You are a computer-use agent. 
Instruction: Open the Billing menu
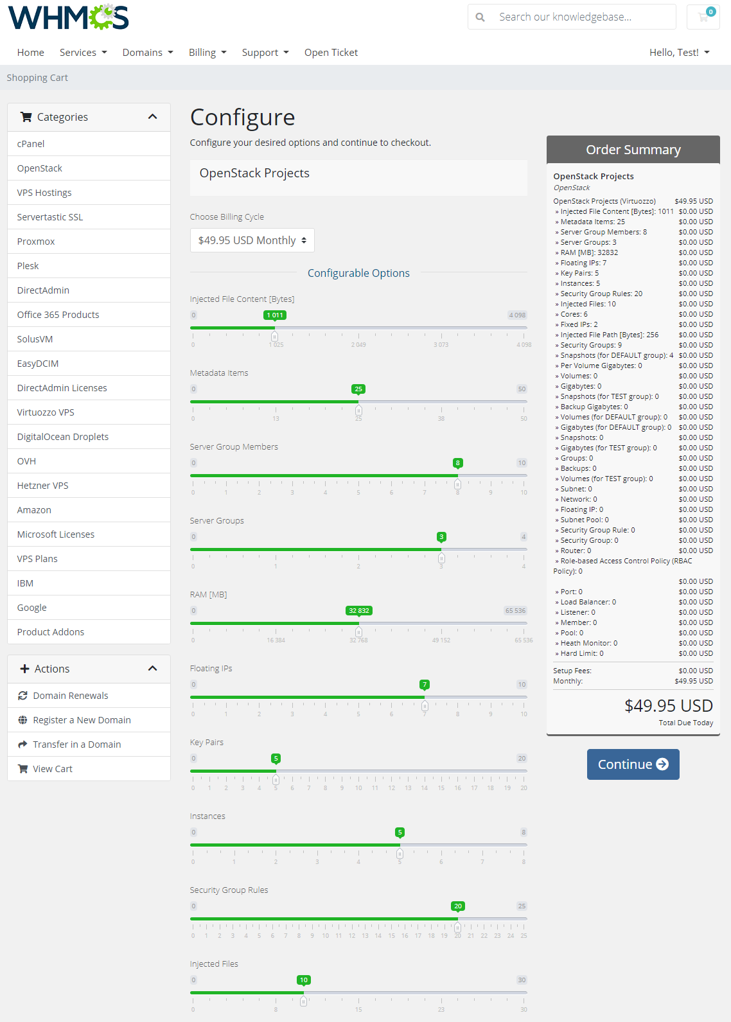(207, 53)
